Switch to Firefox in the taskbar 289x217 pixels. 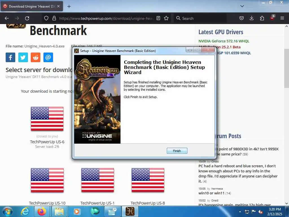tap(42, 211)
